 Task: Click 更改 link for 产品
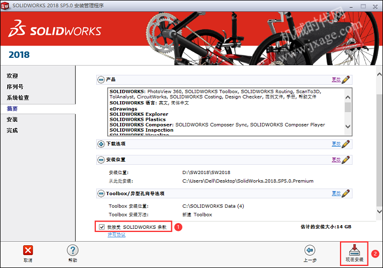(x=336, y=80)
